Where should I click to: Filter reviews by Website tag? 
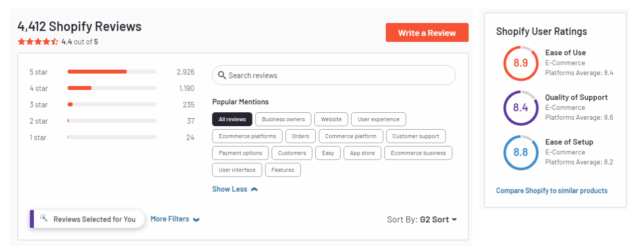[x=331, y=119]
